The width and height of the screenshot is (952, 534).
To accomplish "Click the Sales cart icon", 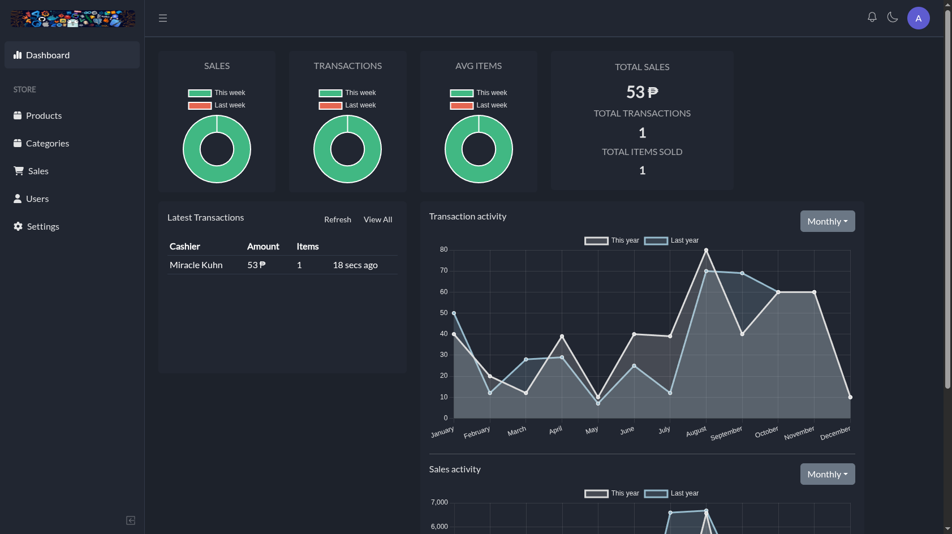I will click(19, 171).
